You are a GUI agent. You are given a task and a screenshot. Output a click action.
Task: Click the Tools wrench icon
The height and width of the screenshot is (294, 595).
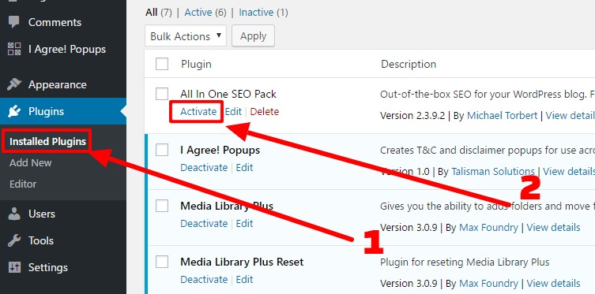click(x=14, y=240)
